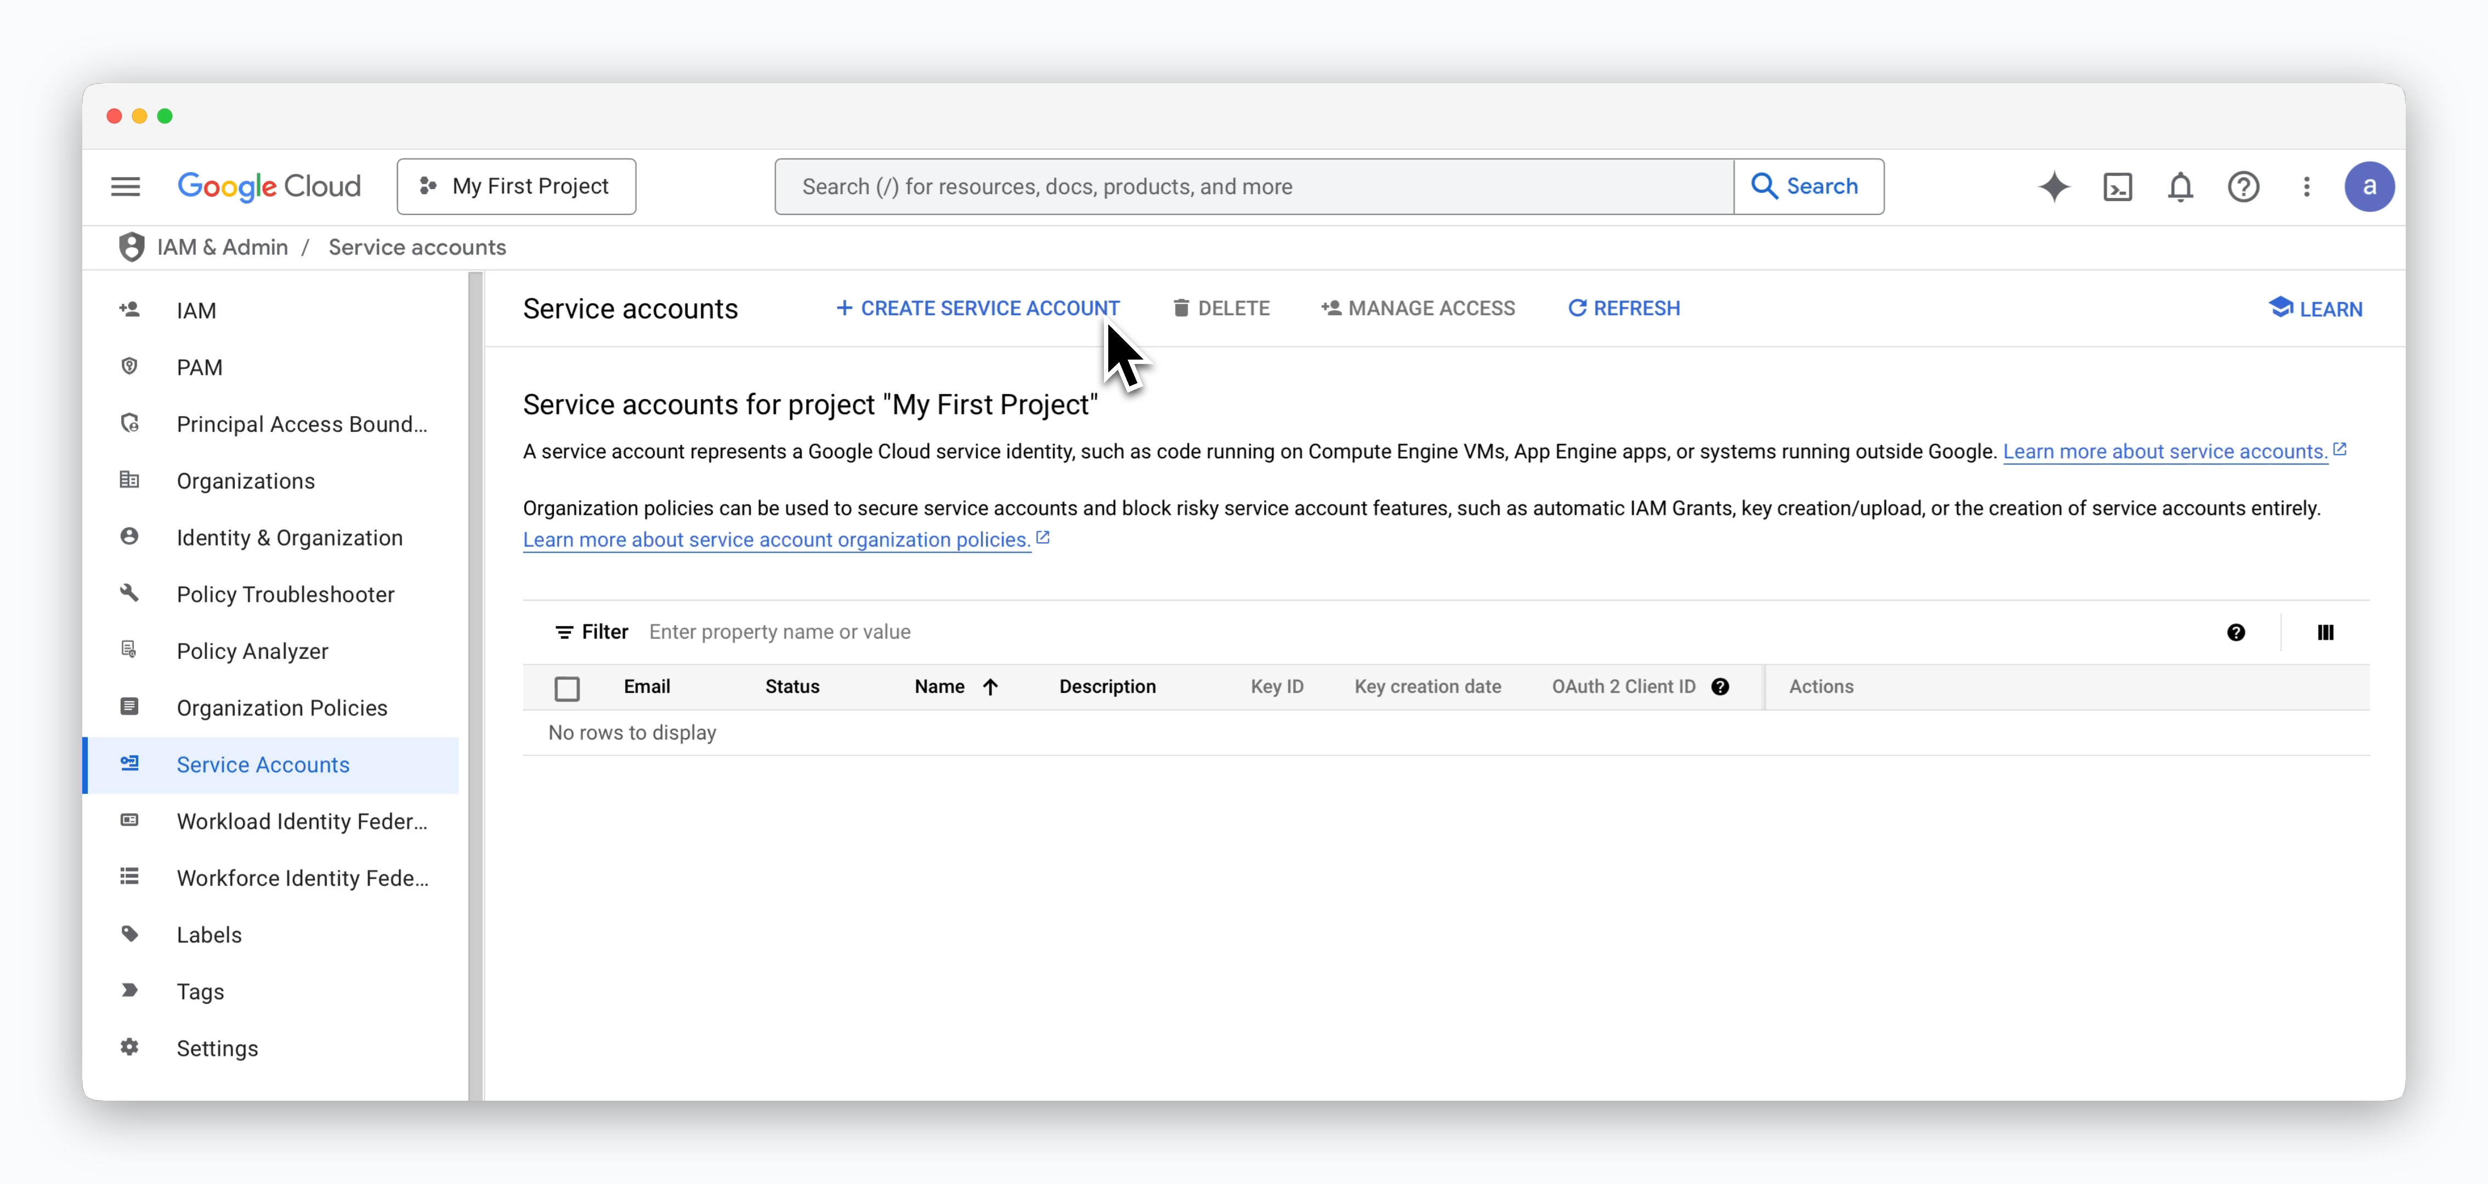Screen dimensions: 2488x1184
Task: Click the Filter label icon
Action: click(564, 633)
